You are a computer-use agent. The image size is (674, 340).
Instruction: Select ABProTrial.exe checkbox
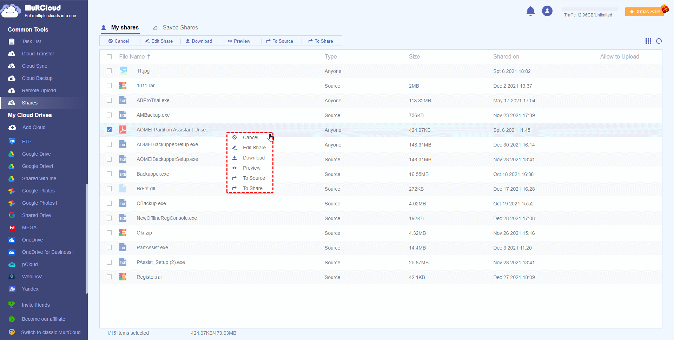(109, 100)
